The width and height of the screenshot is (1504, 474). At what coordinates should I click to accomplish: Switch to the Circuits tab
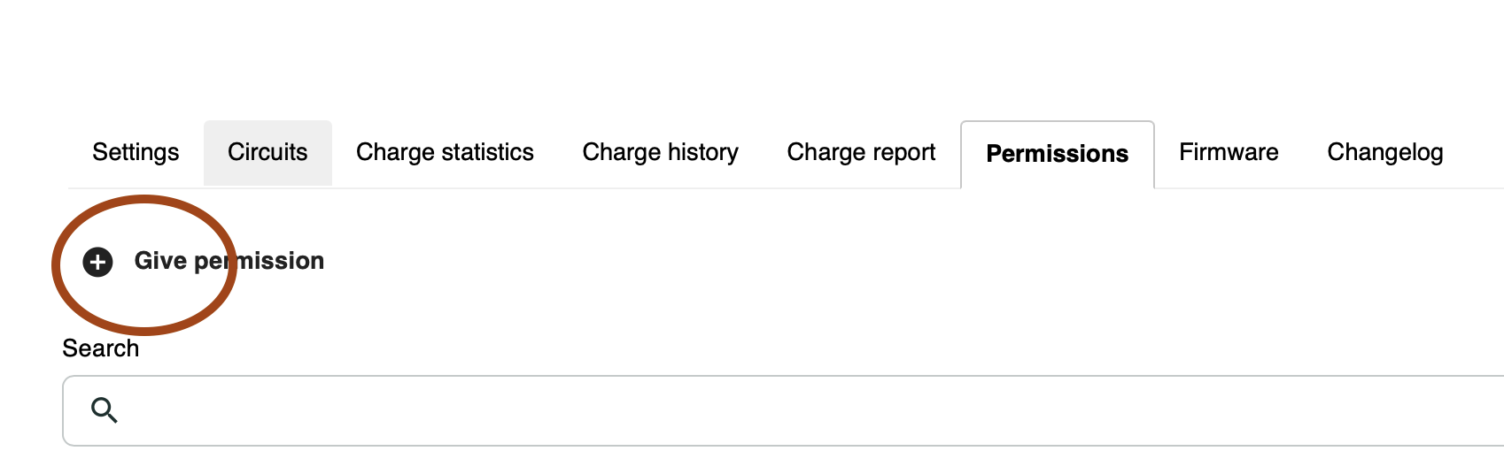267,153
